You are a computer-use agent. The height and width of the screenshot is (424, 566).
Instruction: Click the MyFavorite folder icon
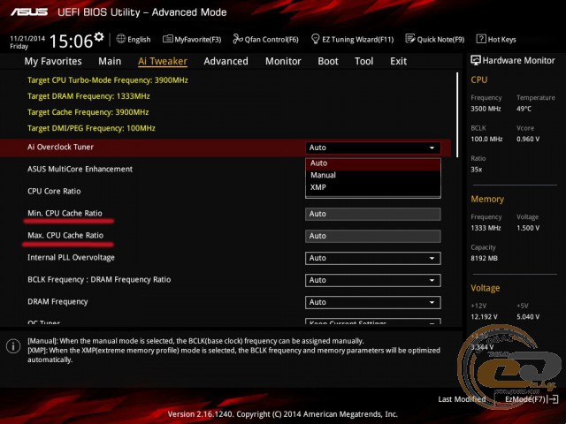tap(168, 39)
